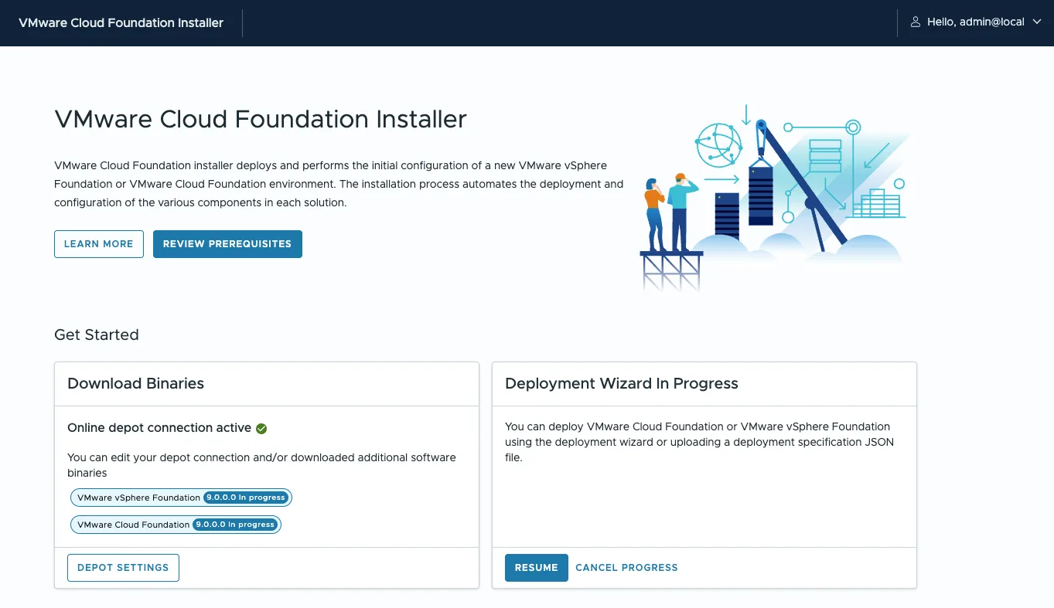Select the VMware Cloud Foundation 9.0.0.0 badge
The width and height of the screenshot is (1054, 608).
click(176, 525)
